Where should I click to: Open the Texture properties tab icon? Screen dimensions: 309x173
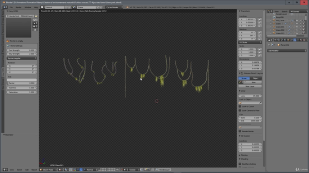[305, 40]
